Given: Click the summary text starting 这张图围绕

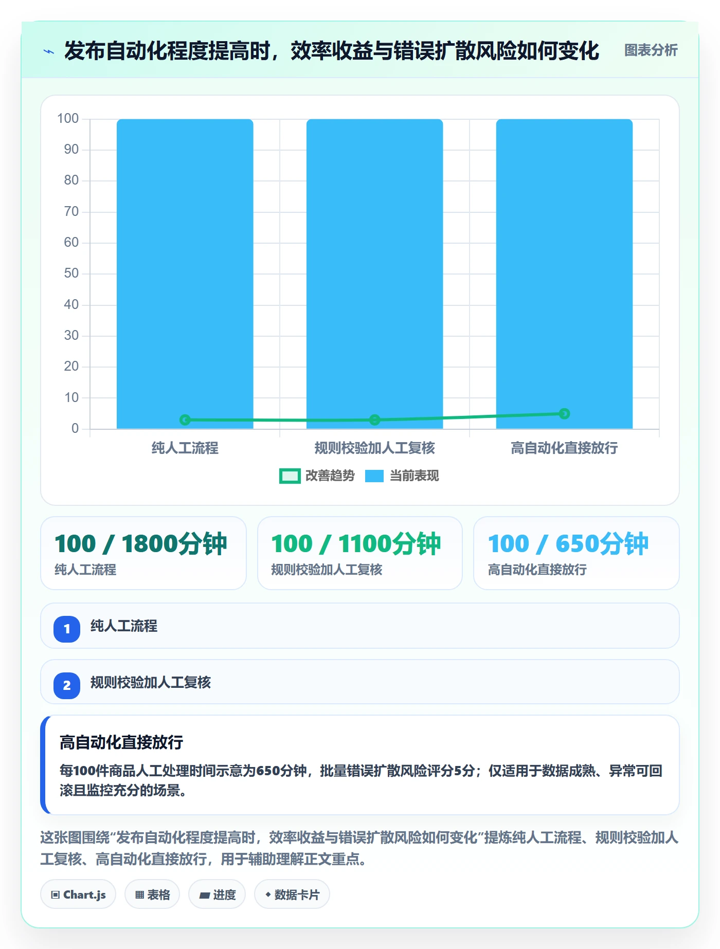Looking at the screenshot, I should point(359,848).
